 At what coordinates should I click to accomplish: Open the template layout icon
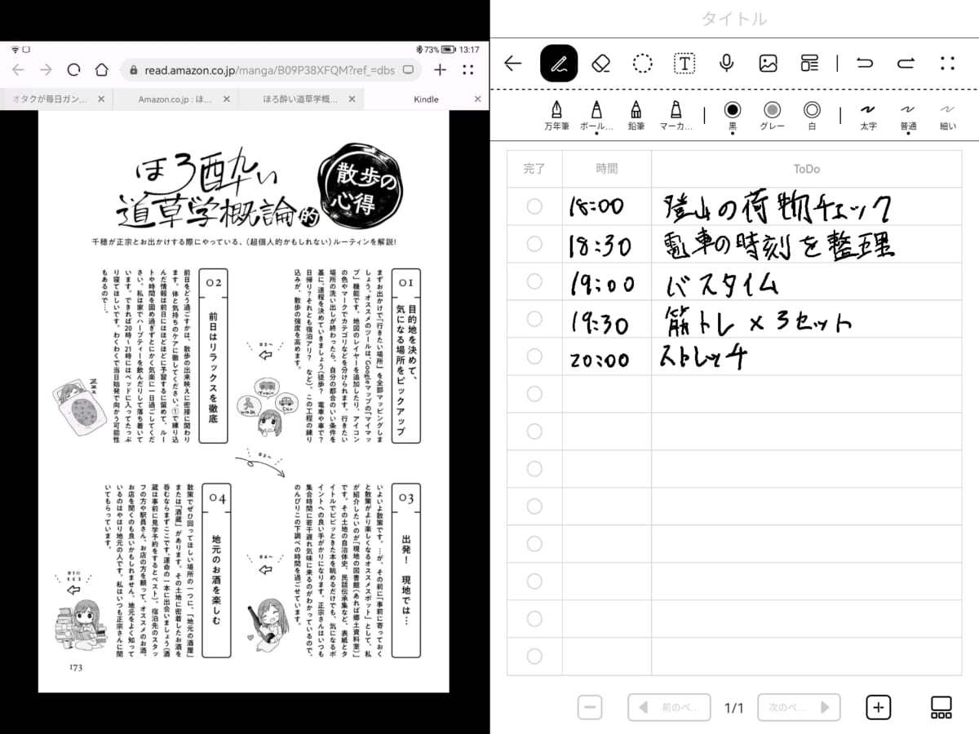(x=809, y=64)
